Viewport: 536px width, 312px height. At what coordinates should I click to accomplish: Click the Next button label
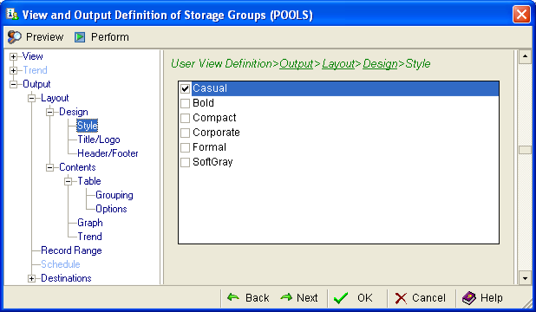pyautogui.click(x=307, y=297)
